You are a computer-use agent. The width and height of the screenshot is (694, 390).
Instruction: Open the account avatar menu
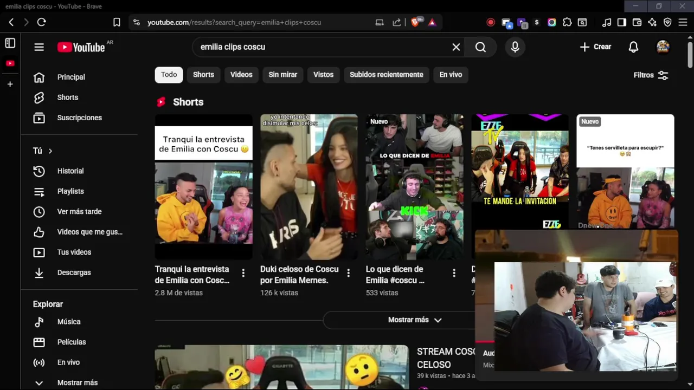[x=663, y=47]
